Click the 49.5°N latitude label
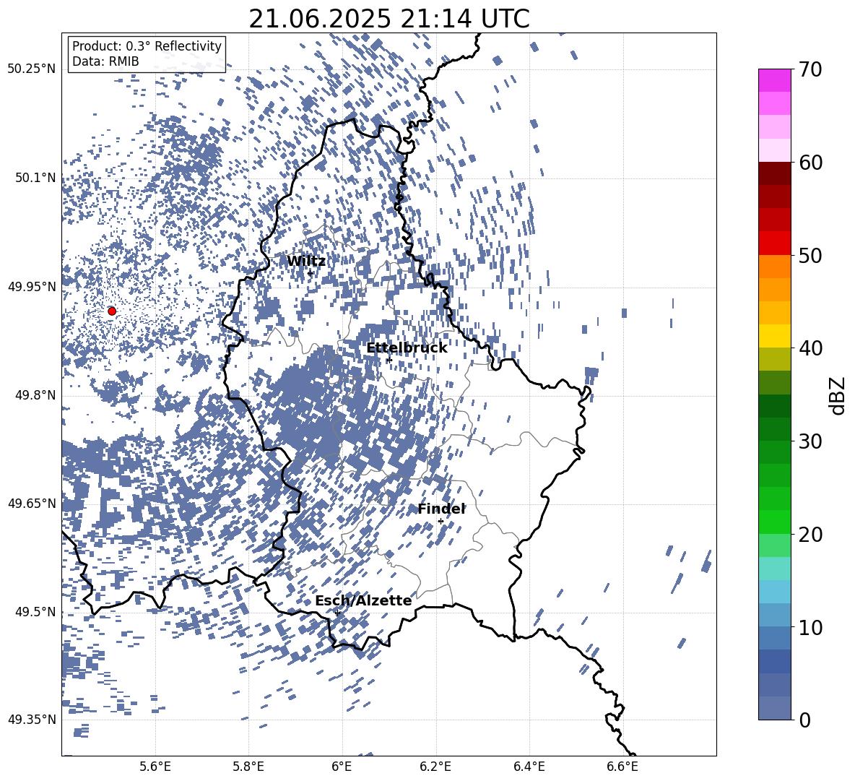The height and width of the screenshot is (781, 855). pos(35,612)
